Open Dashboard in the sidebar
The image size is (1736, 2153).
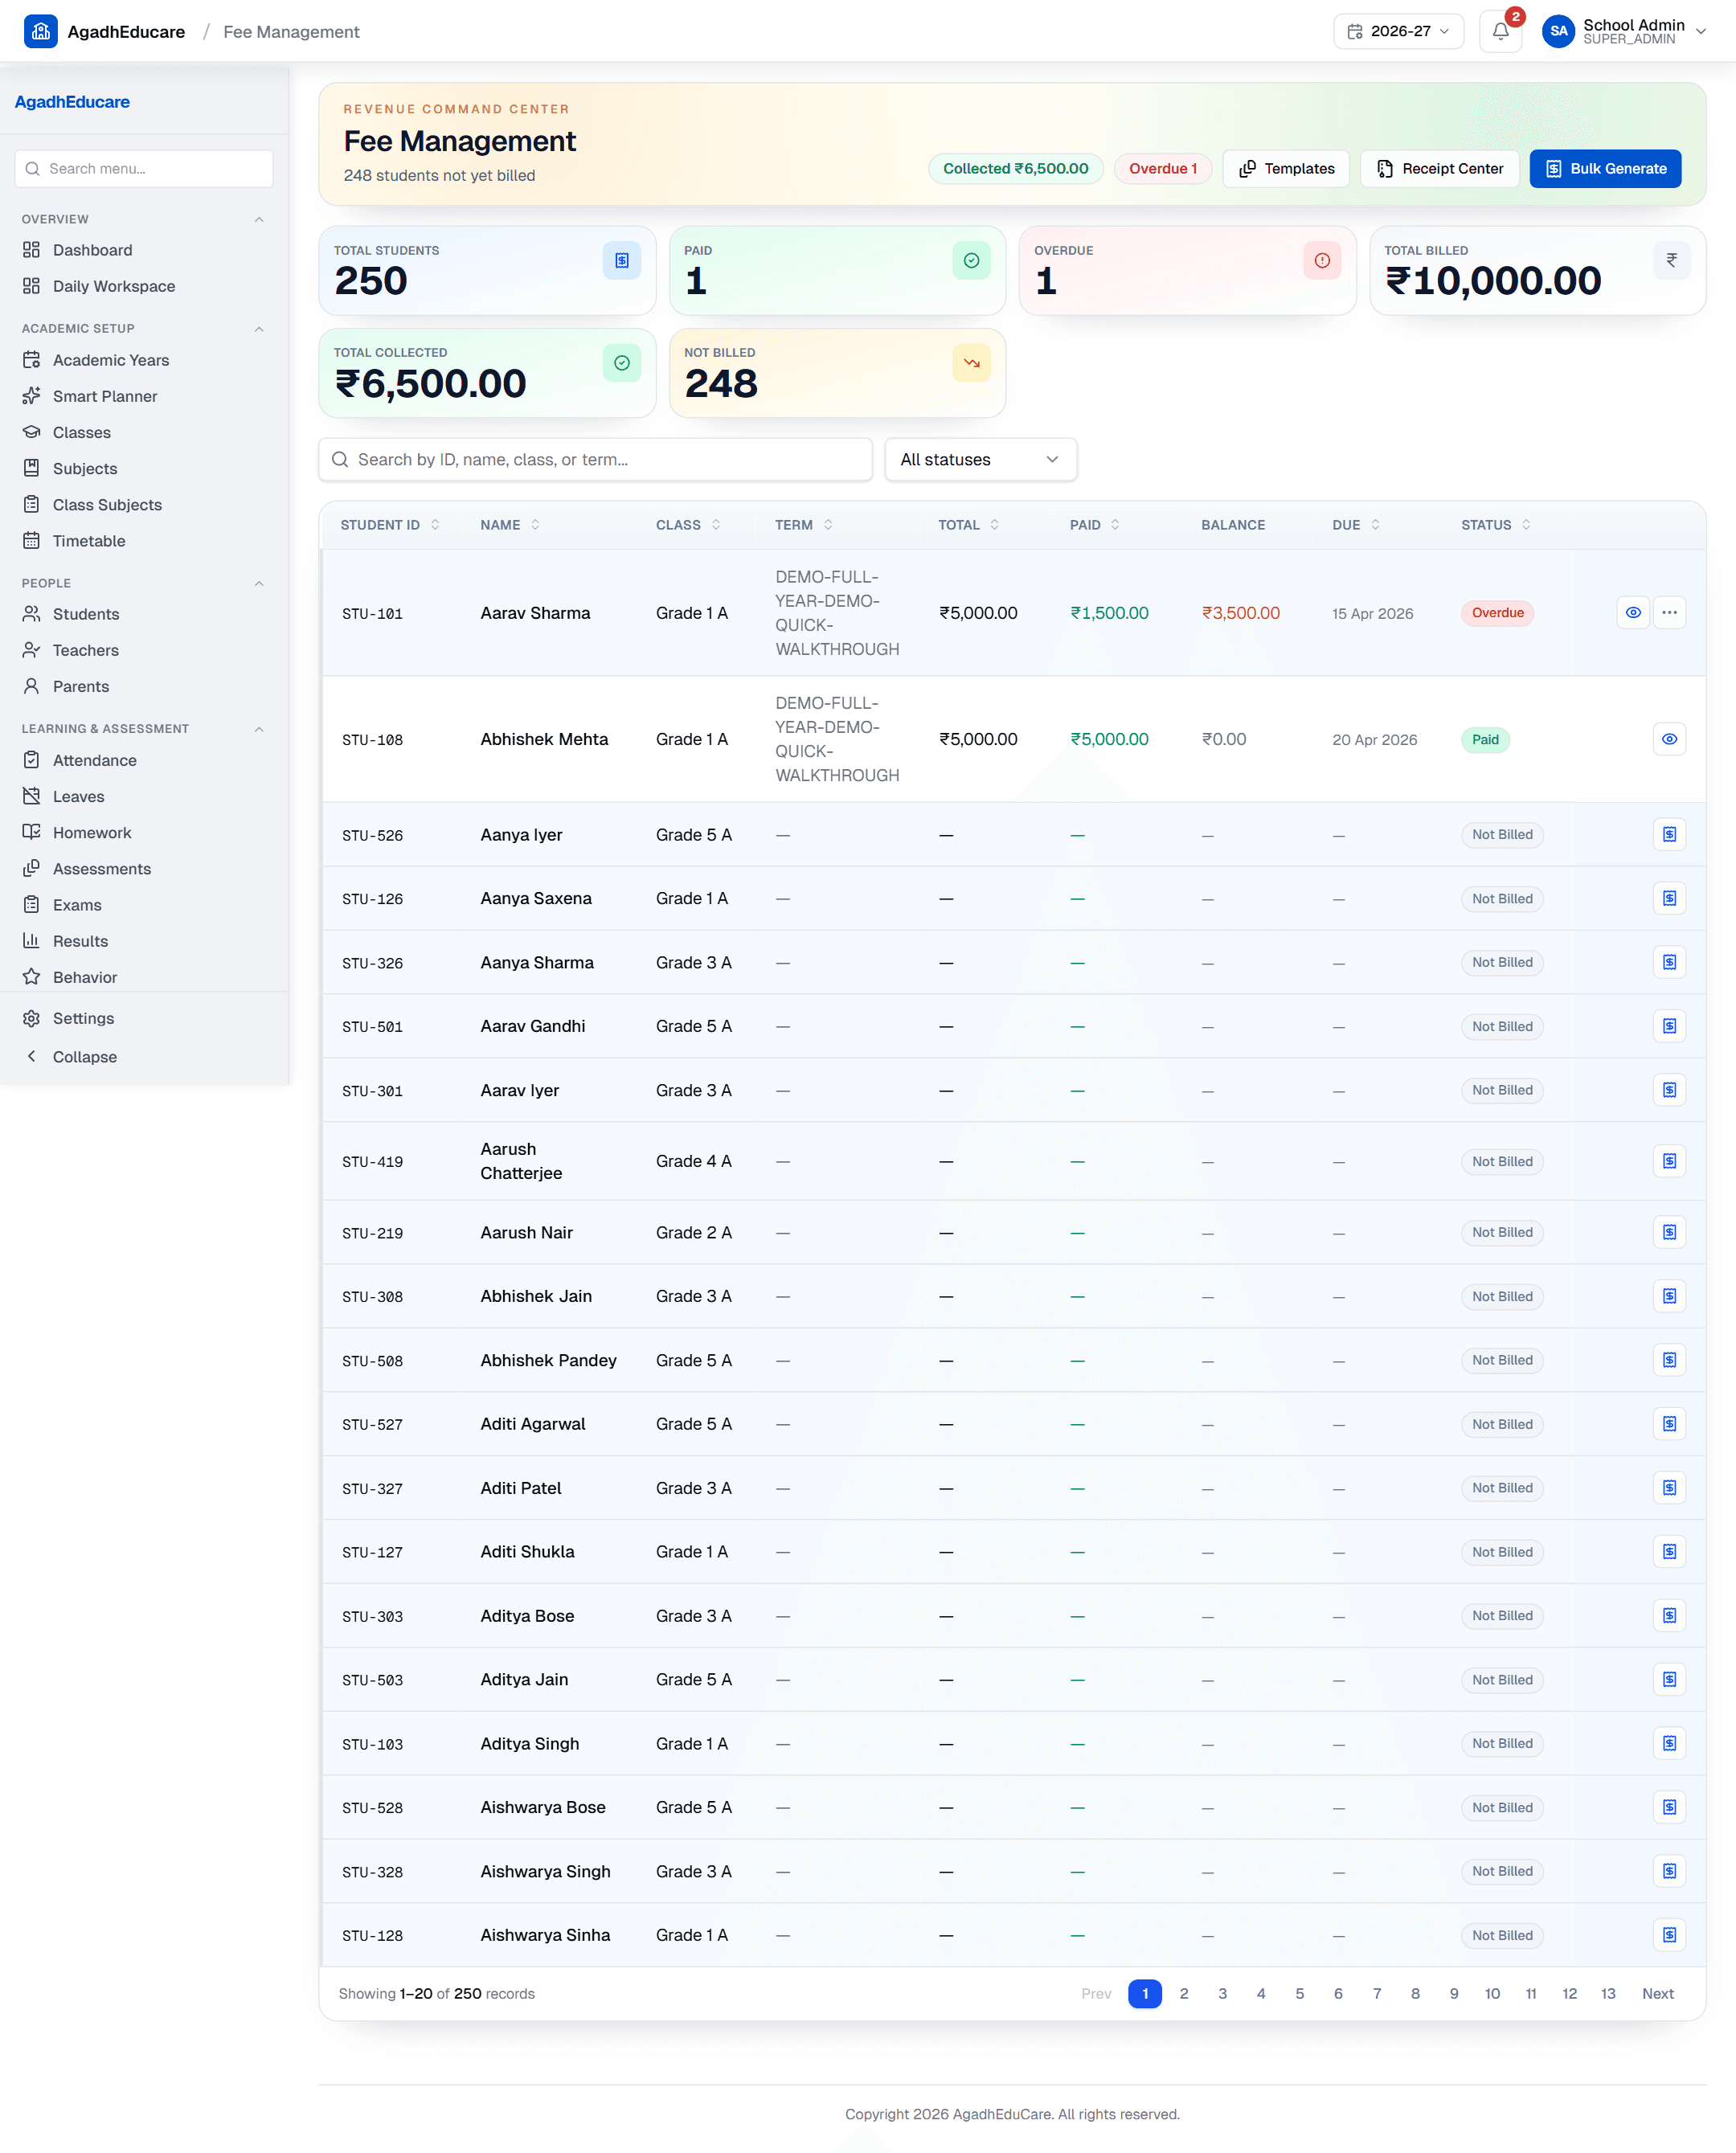144,250
